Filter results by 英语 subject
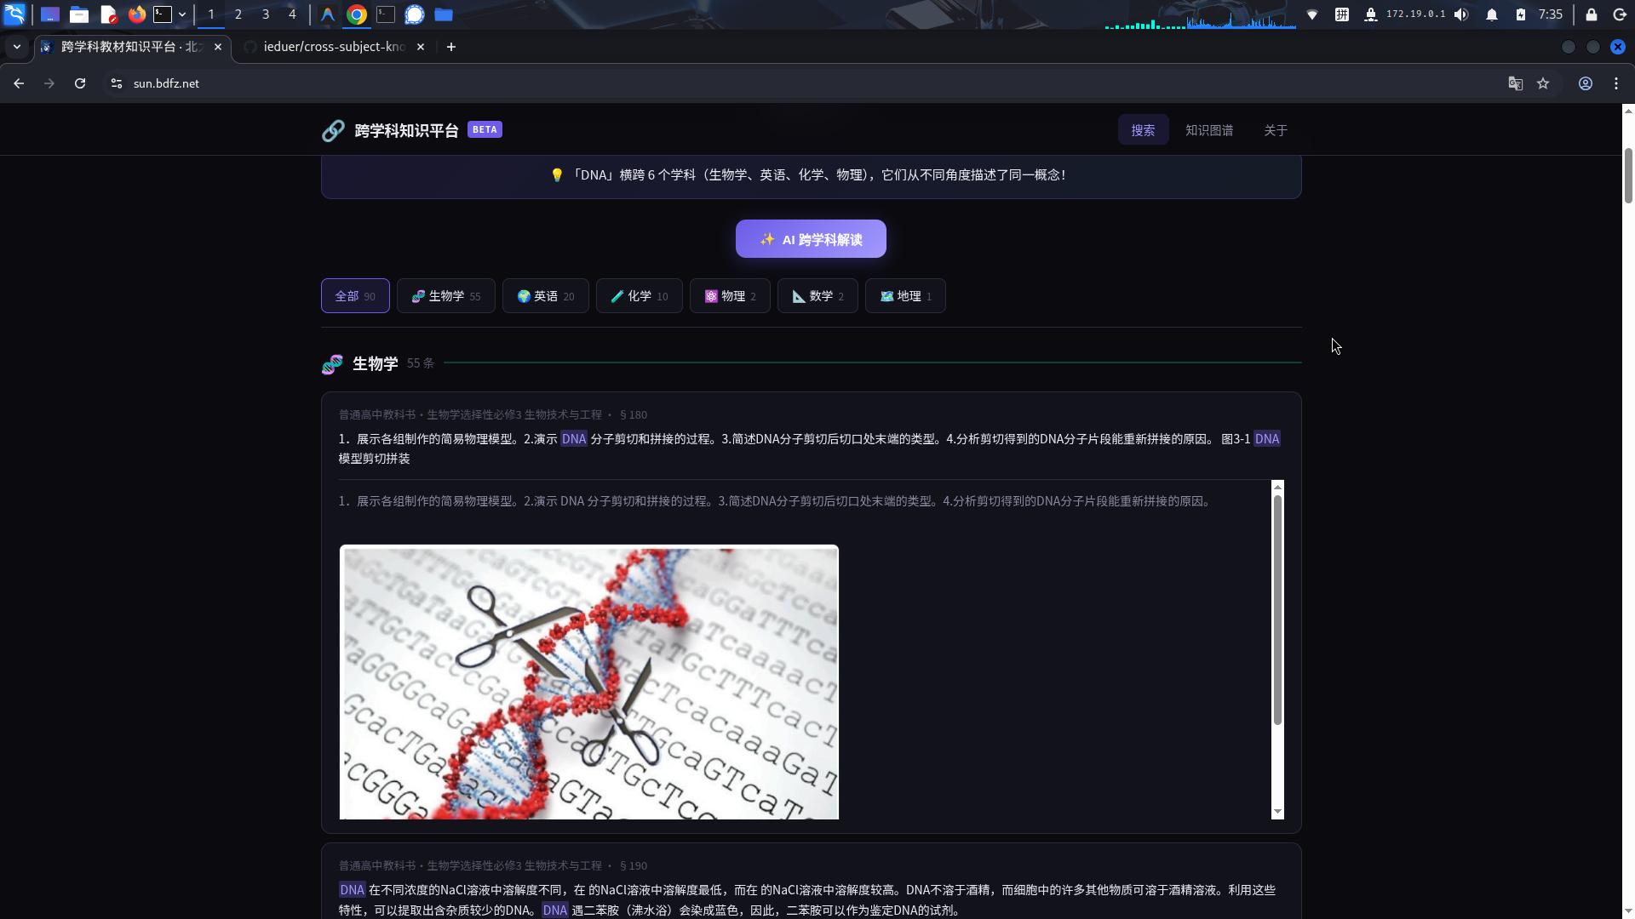Screen dimensions: 1635x919 (x=545, y=296)
